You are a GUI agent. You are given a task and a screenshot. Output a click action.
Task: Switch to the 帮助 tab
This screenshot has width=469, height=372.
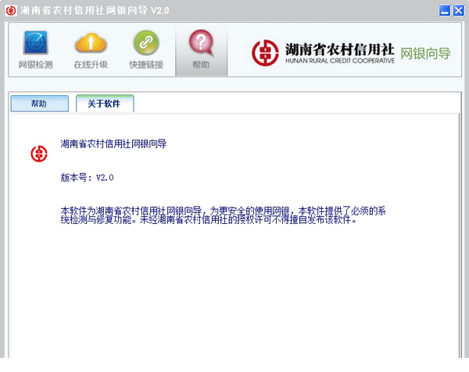click(40, 104)
